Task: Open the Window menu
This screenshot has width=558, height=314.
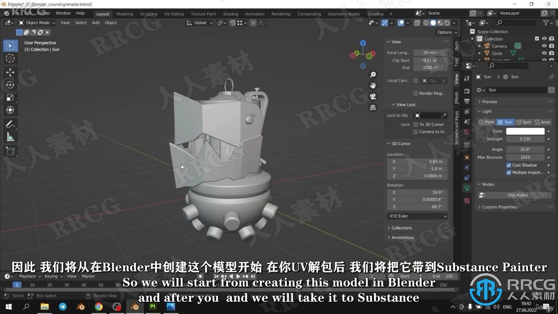Action: tap(63, 14)
